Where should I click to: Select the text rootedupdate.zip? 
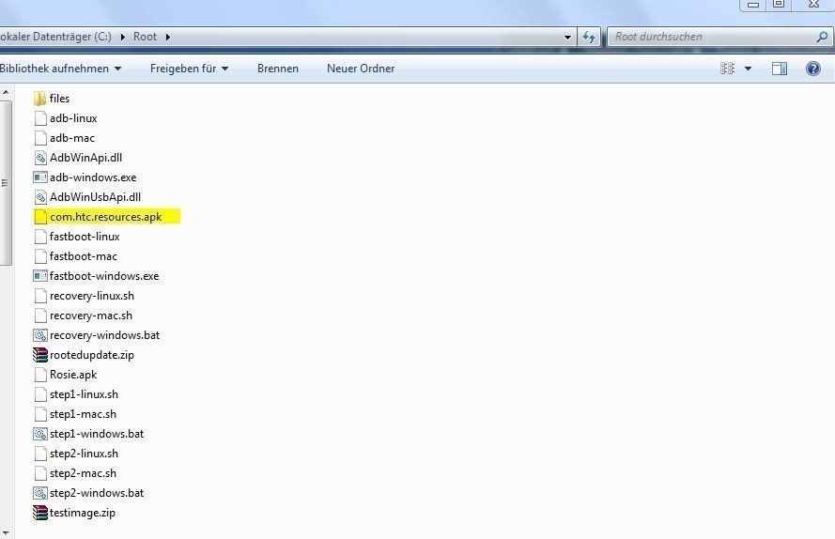pos(92,355)
